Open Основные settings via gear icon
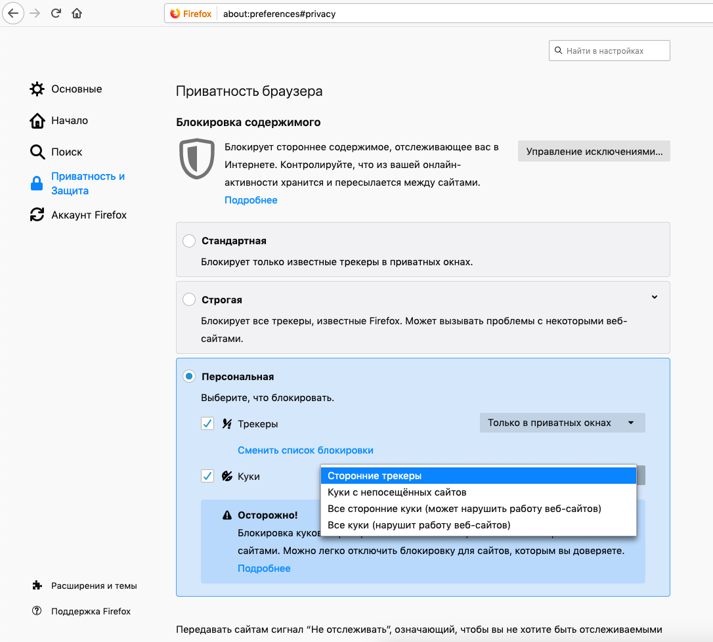713x642 pixels. [37, 89]
